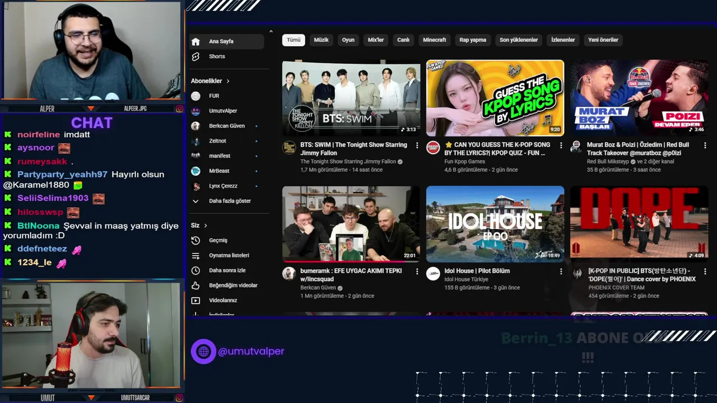The height and width of the screenshot is (403, 717).
Task: Click Fun Kpop Games channel name
Action: pos(465,162)
